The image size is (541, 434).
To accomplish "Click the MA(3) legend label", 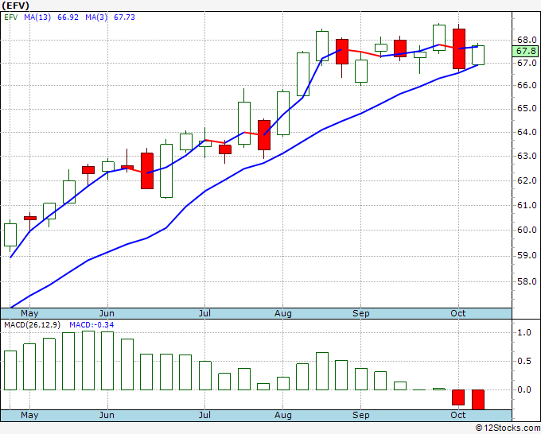I will 96,17.
